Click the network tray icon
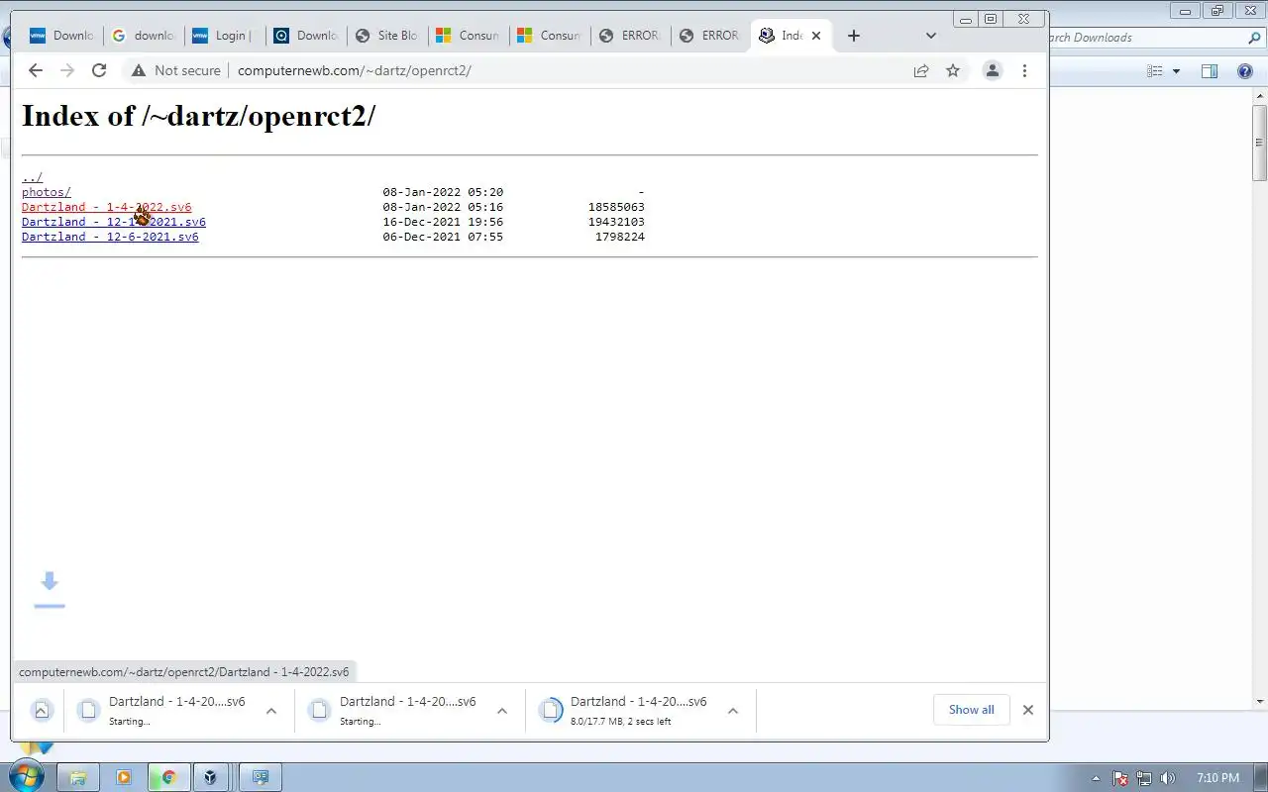Viewport: 1268px width, 792px height. pyautogui.click(x=1144, y=778)
